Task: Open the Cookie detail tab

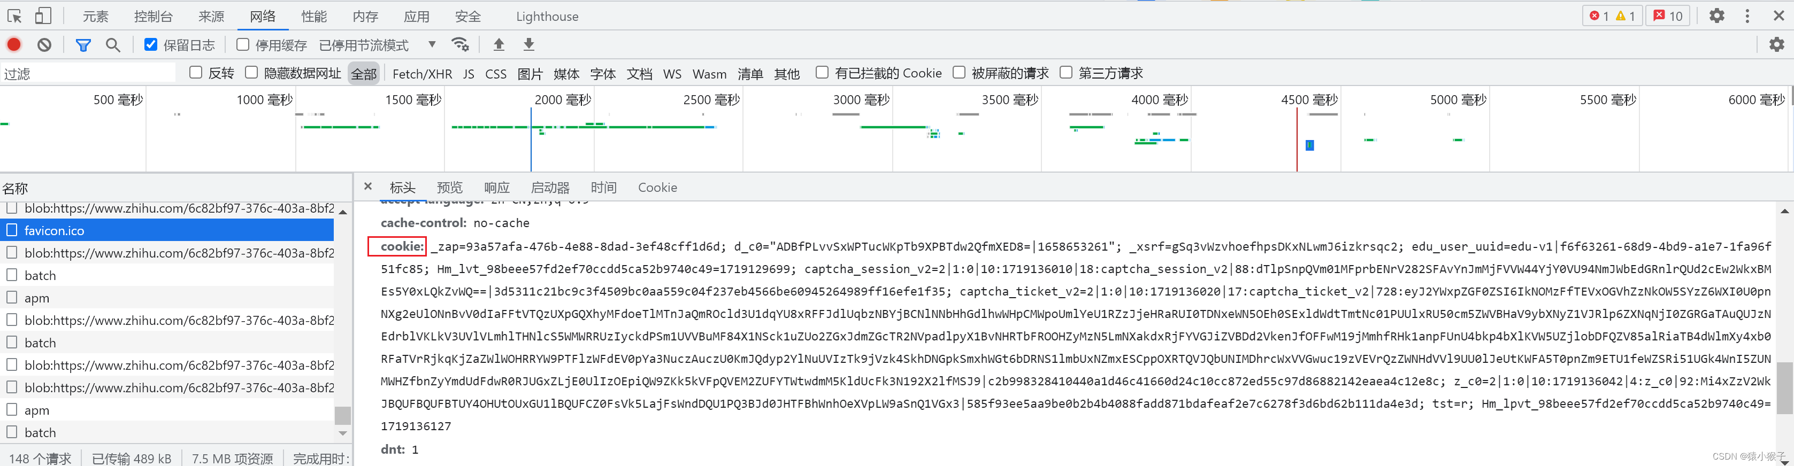Action: (x=657, y=187)
